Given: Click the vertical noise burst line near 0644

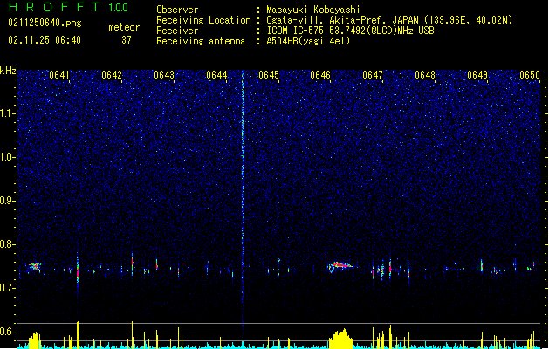Looking at the screenshot, I should pos(243,198).
